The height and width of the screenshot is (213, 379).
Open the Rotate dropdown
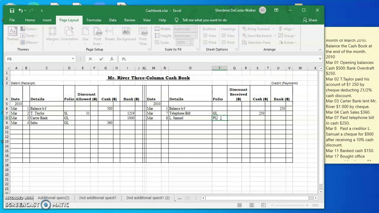pyautogui.click(x=287, y=43)
